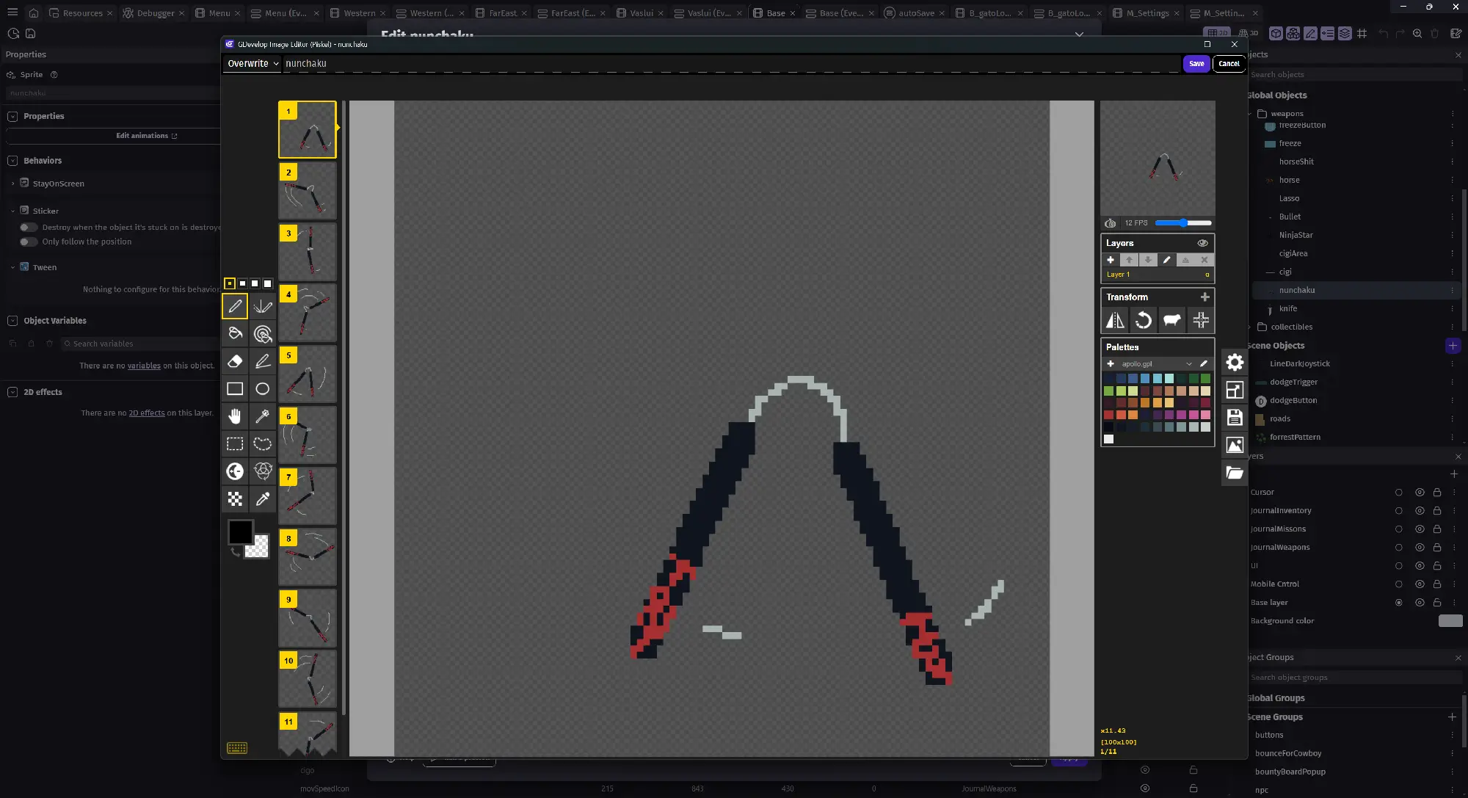Toggle Layers preview eye icon

click(x=1202, y=243)
